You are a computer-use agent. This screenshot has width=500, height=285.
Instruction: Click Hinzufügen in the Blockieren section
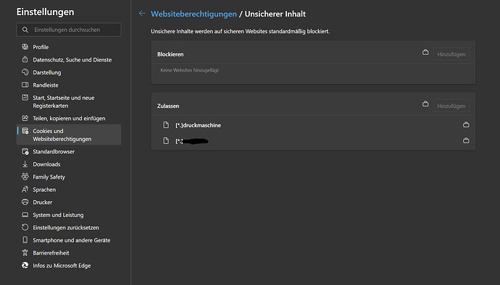coord(451,54)
